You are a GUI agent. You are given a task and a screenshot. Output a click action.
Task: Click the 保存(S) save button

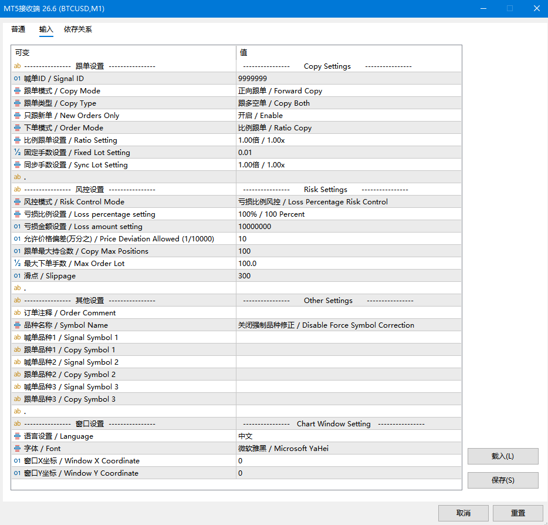click(503, 480)
